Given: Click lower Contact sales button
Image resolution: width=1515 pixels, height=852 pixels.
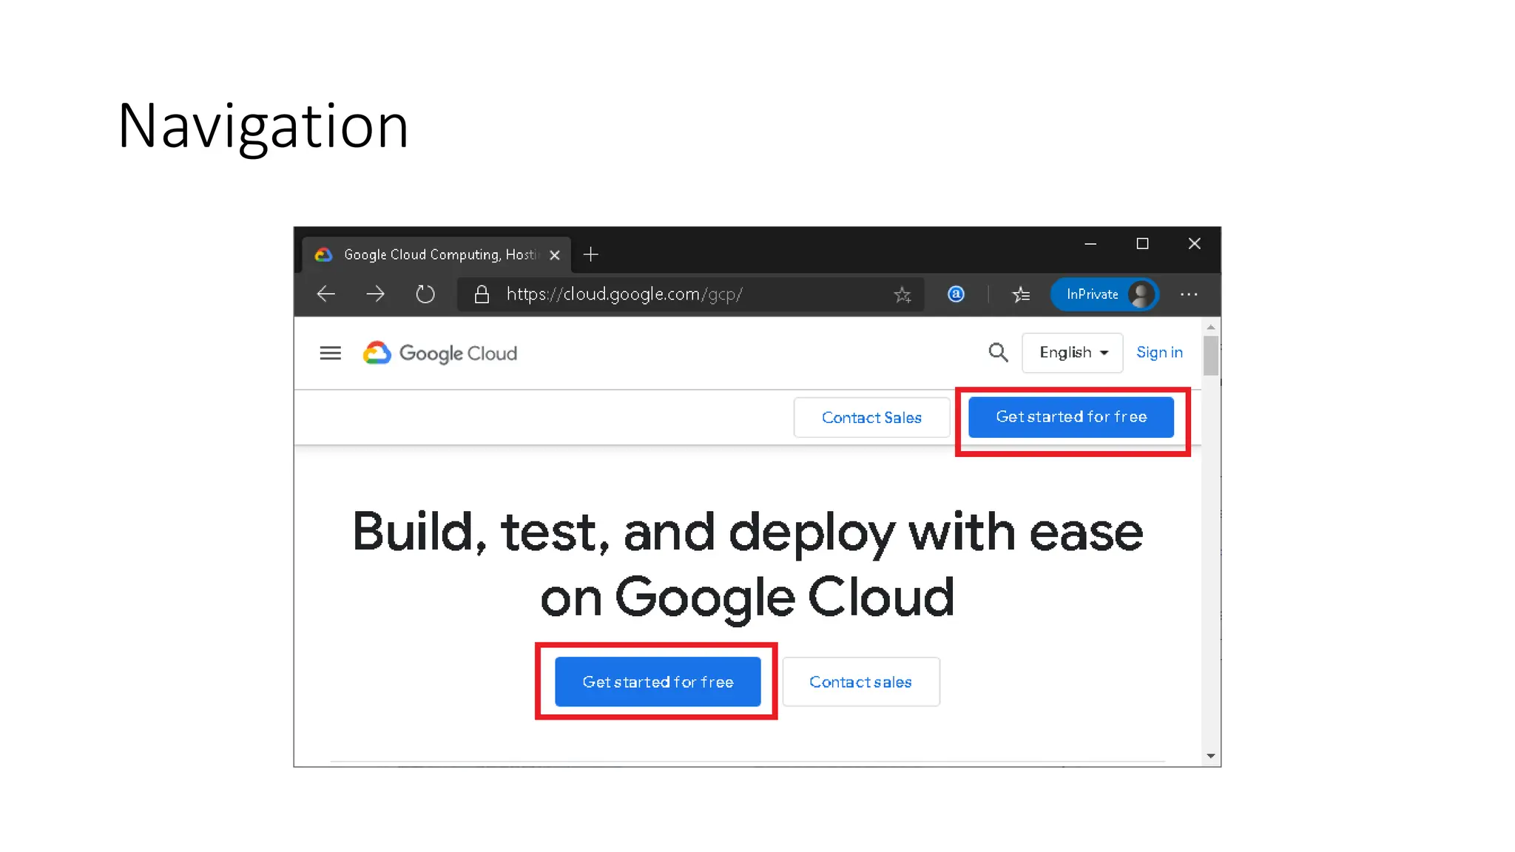Looking at the screenshot, I should coord(860,682).
